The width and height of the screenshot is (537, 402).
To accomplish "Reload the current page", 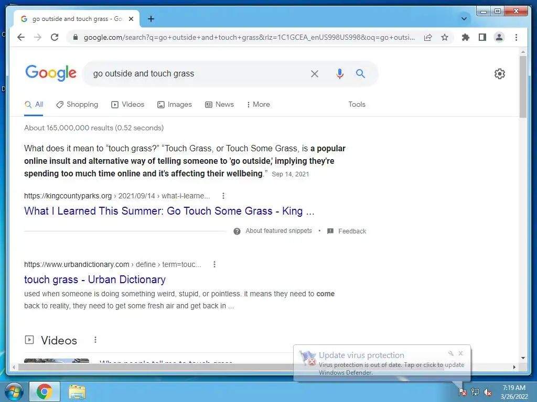I will click(55, 37).
